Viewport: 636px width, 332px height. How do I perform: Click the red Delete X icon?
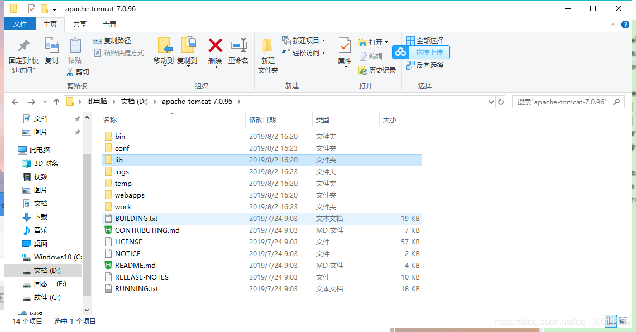[215, 45]
